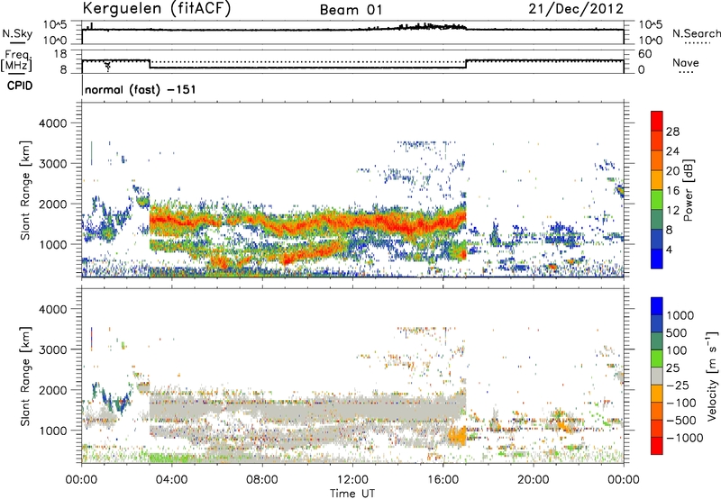Click the power panel Slant Range [km] label
This screenshot has width=721, height=499.
[x=25, y=190]
